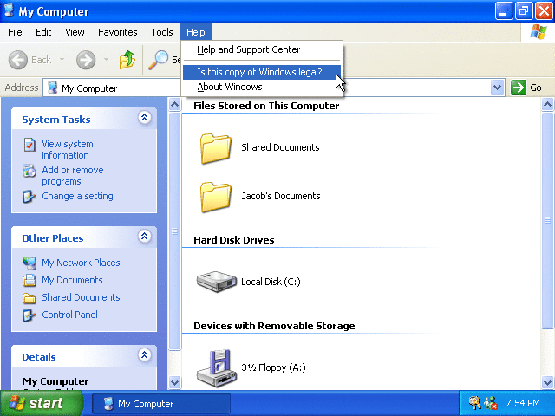Go to My Documents link
This screenshot has width=555, height=416.
pyautogui.click(x=72, y=280)
